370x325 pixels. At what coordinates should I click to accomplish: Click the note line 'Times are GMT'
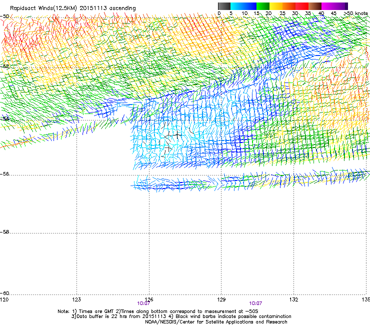pos(97,311)
